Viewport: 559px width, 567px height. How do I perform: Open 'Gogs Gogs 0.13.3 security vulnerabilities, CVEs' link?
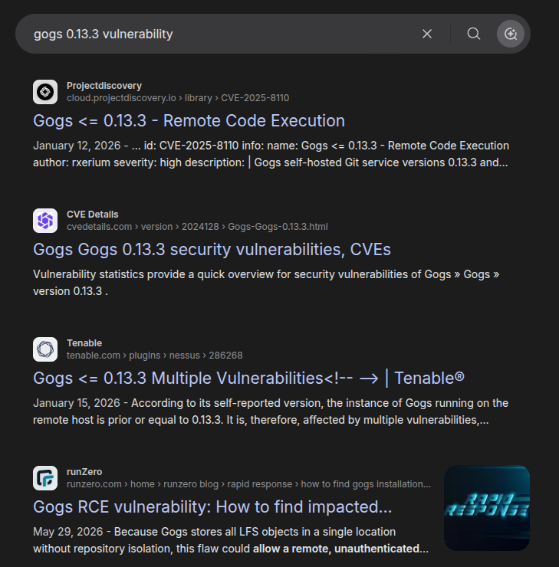212,250
